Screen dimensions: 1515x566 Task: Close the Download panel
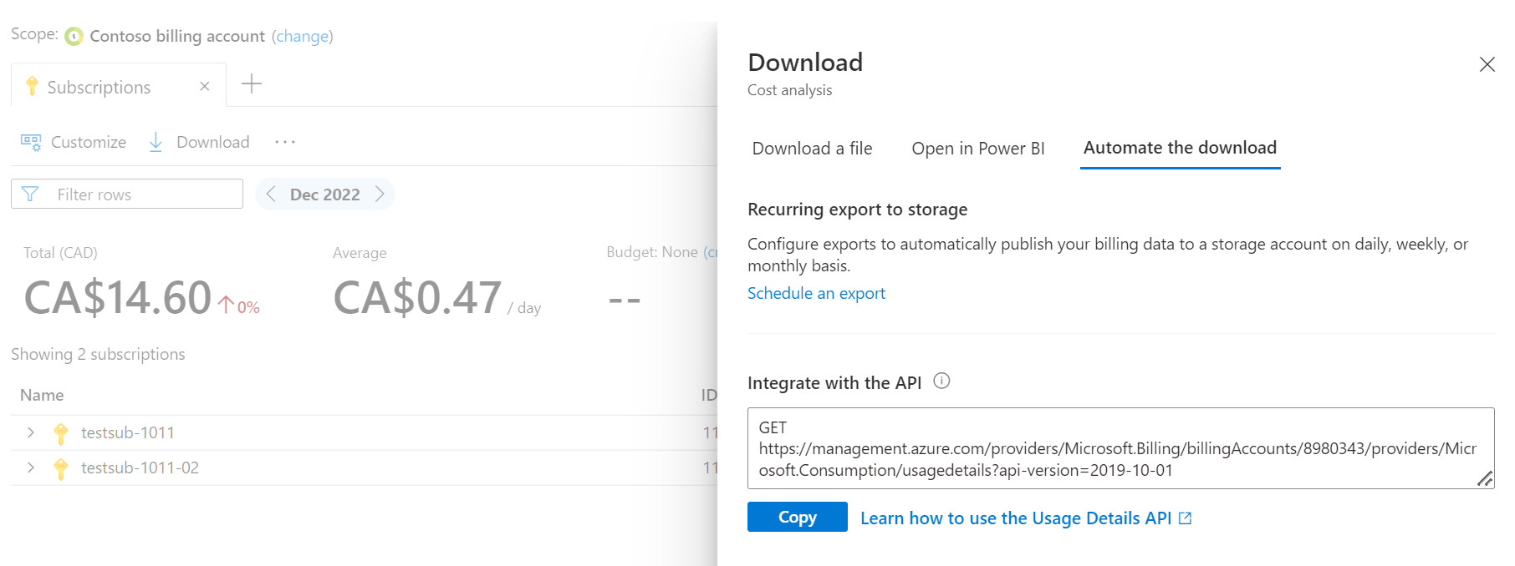coord(1487,64)
